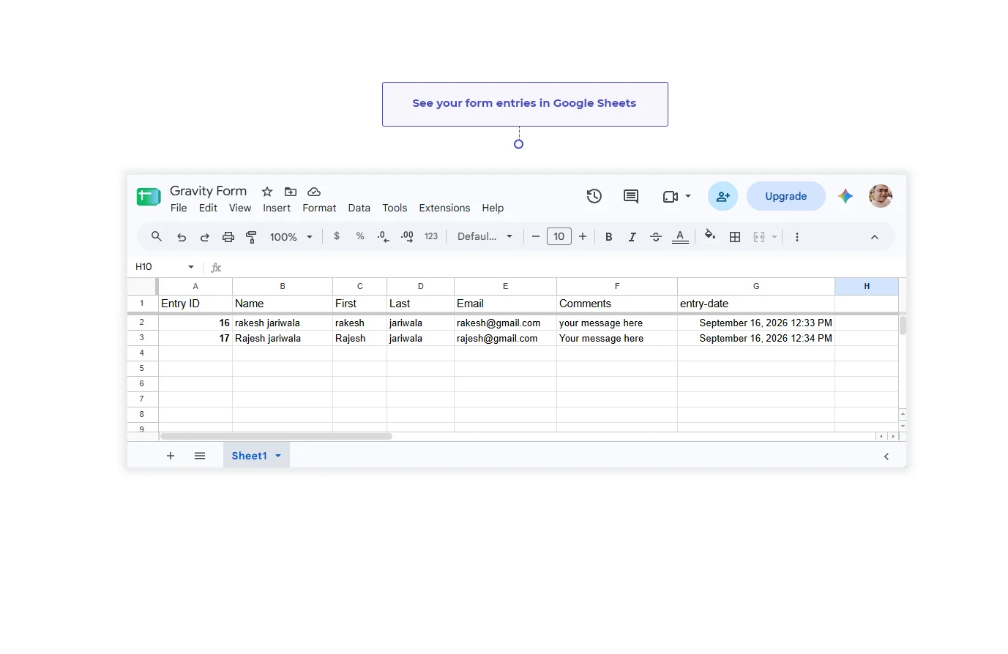Add a new sheet with plus button
The image size is (1008, 654).
(171, 456)
